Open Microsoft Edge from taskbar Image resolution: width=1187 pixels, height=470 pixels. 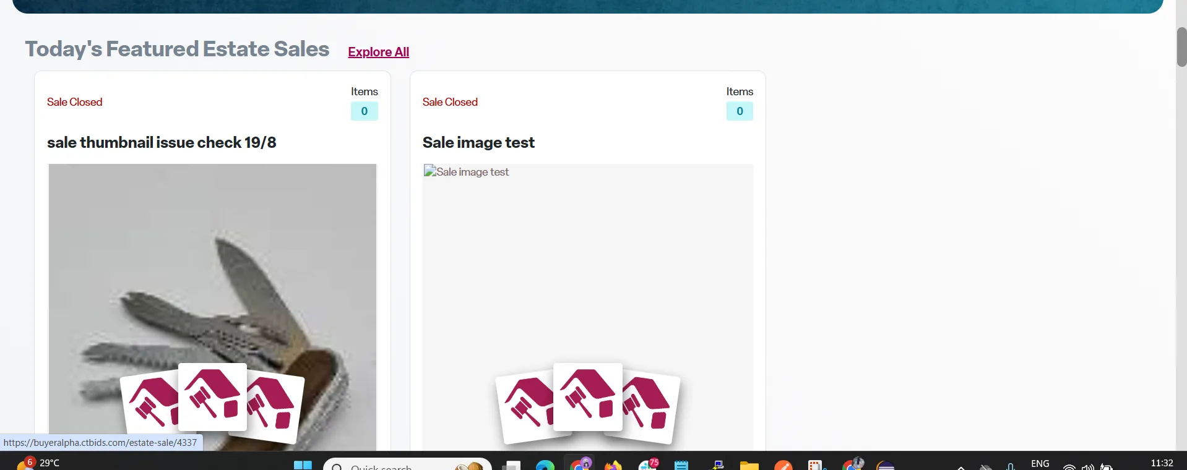click(545, 465)
